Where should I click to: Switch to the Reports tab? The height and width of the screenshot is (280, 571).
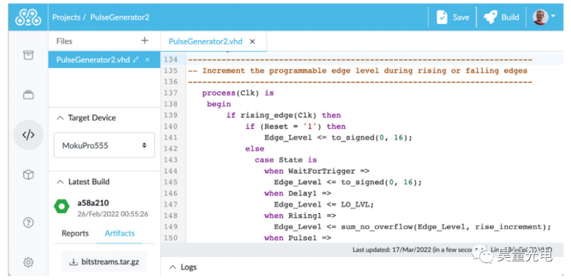point(75,234)
